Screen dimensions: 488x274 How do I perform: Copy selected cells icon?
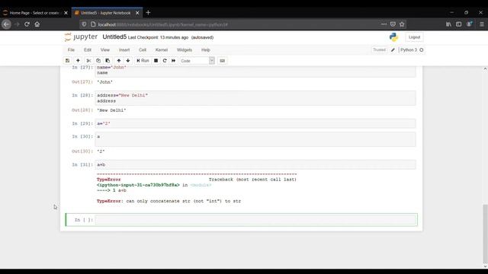[98, 61]
